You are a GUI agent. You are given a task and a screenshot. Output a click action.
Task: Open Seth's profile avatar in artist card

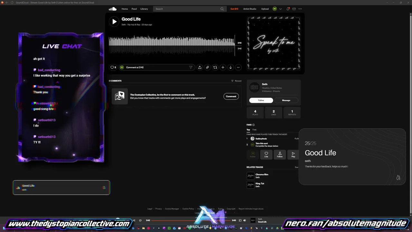[254, 87]
